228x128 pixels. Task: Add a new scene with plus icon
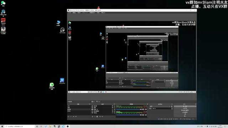pyautogui.click(x=68, y=117)
